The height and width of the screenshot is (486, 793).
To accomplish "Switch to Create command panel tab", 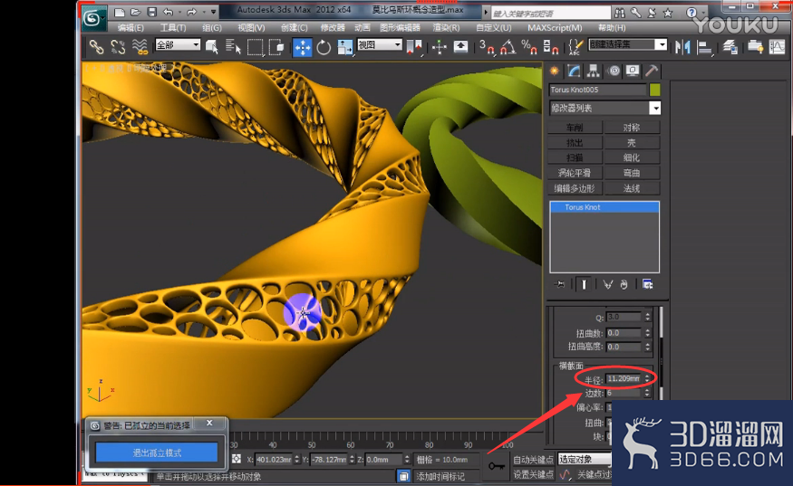I will (x=555, y=71).
